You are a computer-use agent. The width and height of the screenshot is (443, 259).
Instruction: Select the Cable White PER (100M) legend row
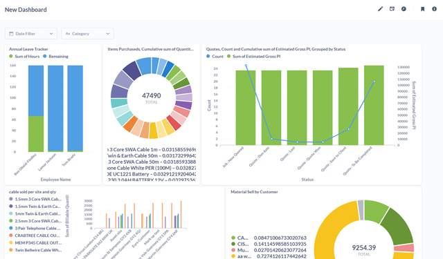[x=152, y=168]
